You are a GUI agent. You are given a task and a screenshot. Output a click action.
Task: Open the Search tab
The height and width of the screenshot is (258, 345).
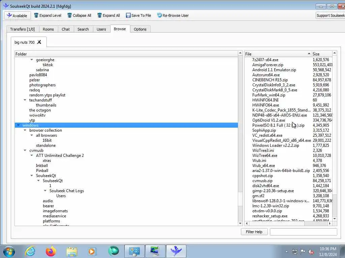pos(83,29)
